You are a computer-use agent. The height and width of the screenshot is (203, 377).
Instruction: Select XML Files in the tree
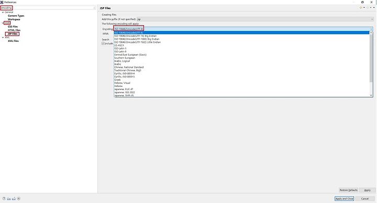pyautogui.click(x=13, y=41)
